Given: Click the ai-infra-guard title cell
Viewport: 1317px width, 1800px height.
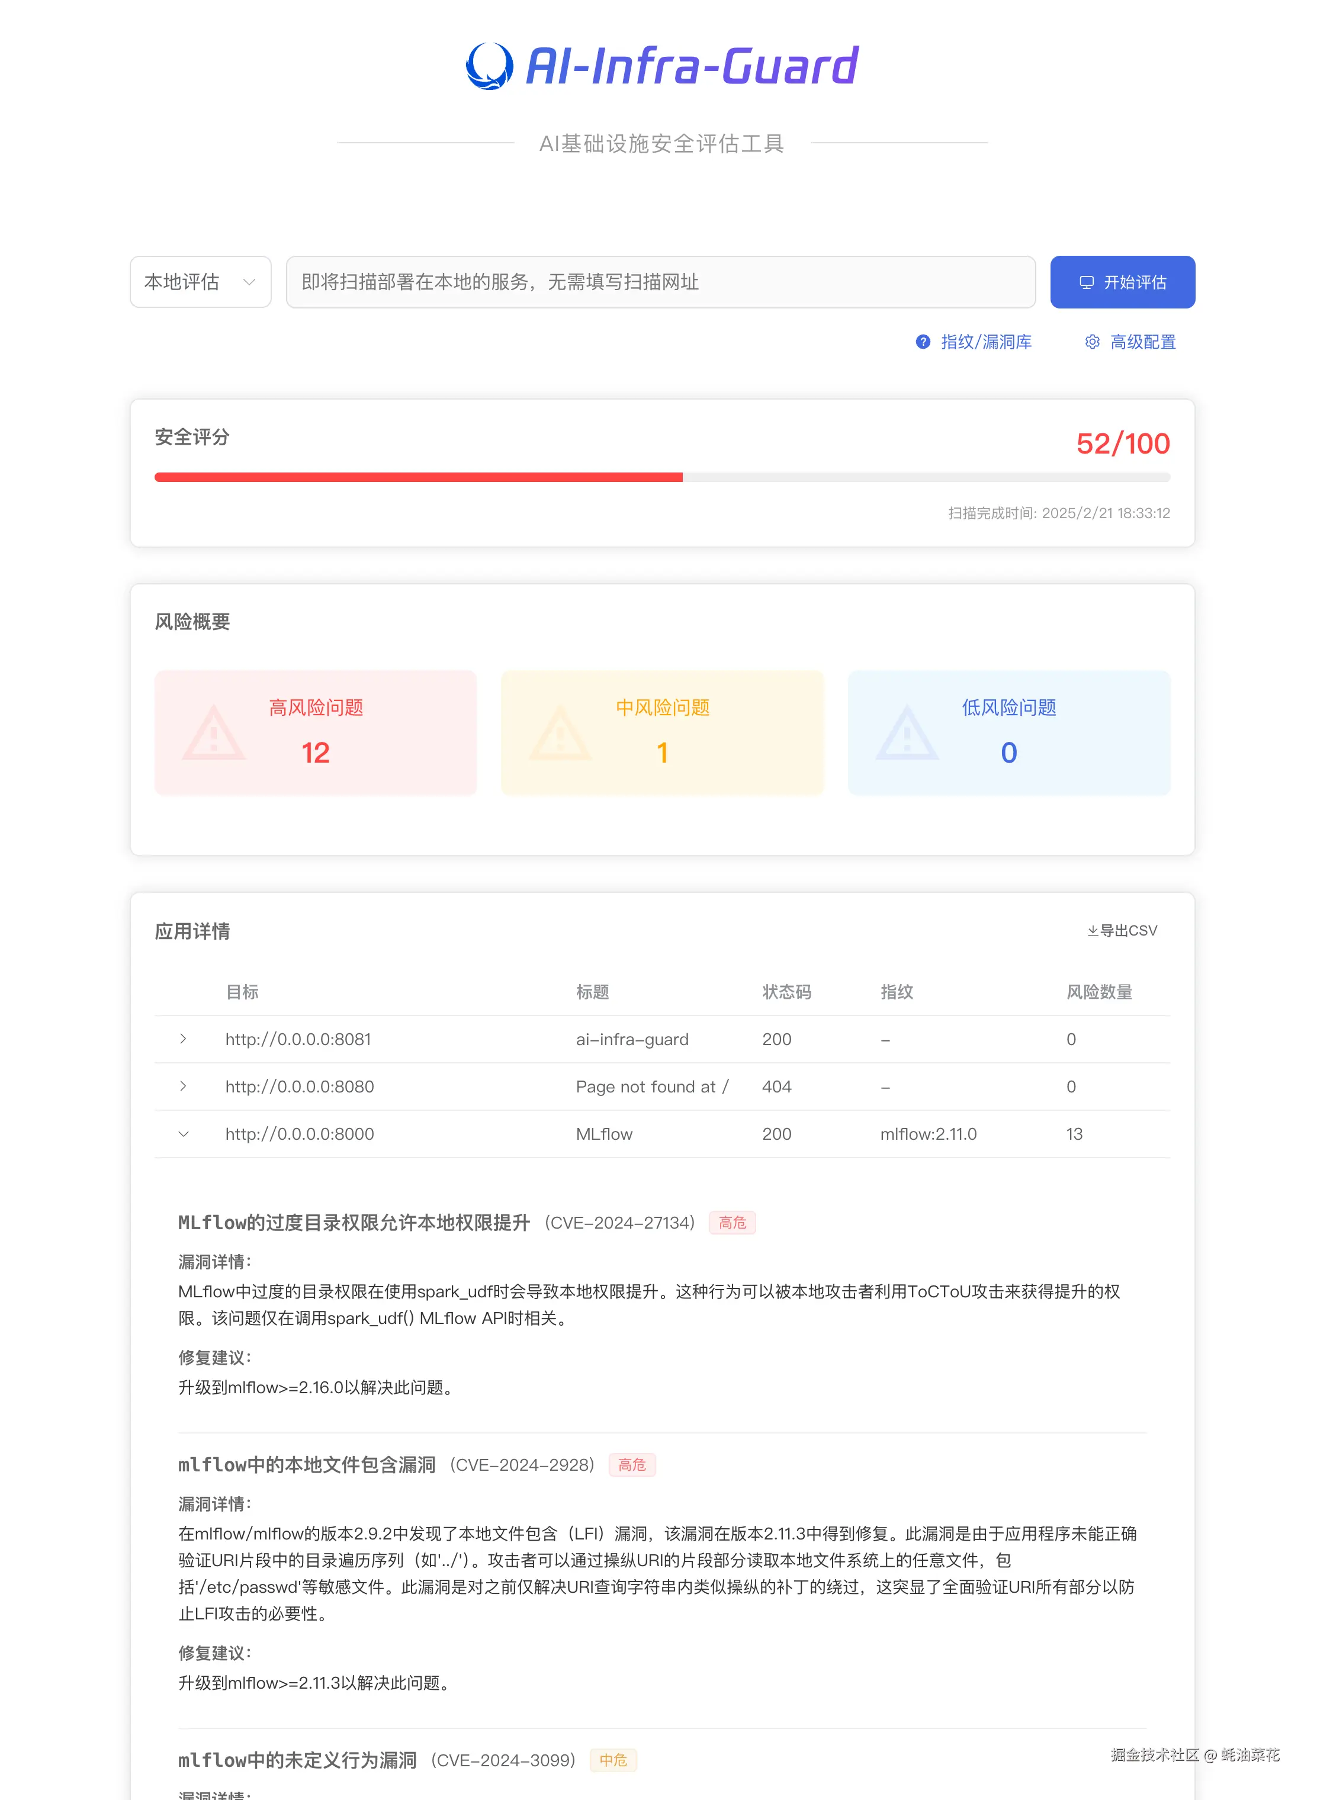Looking at the screenshot, I should 632,1039.
